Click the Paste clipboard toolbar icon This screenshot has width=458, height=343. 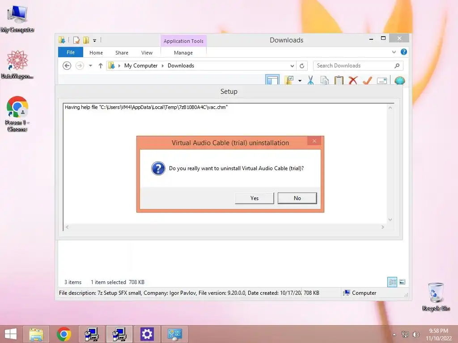(339, 80)
